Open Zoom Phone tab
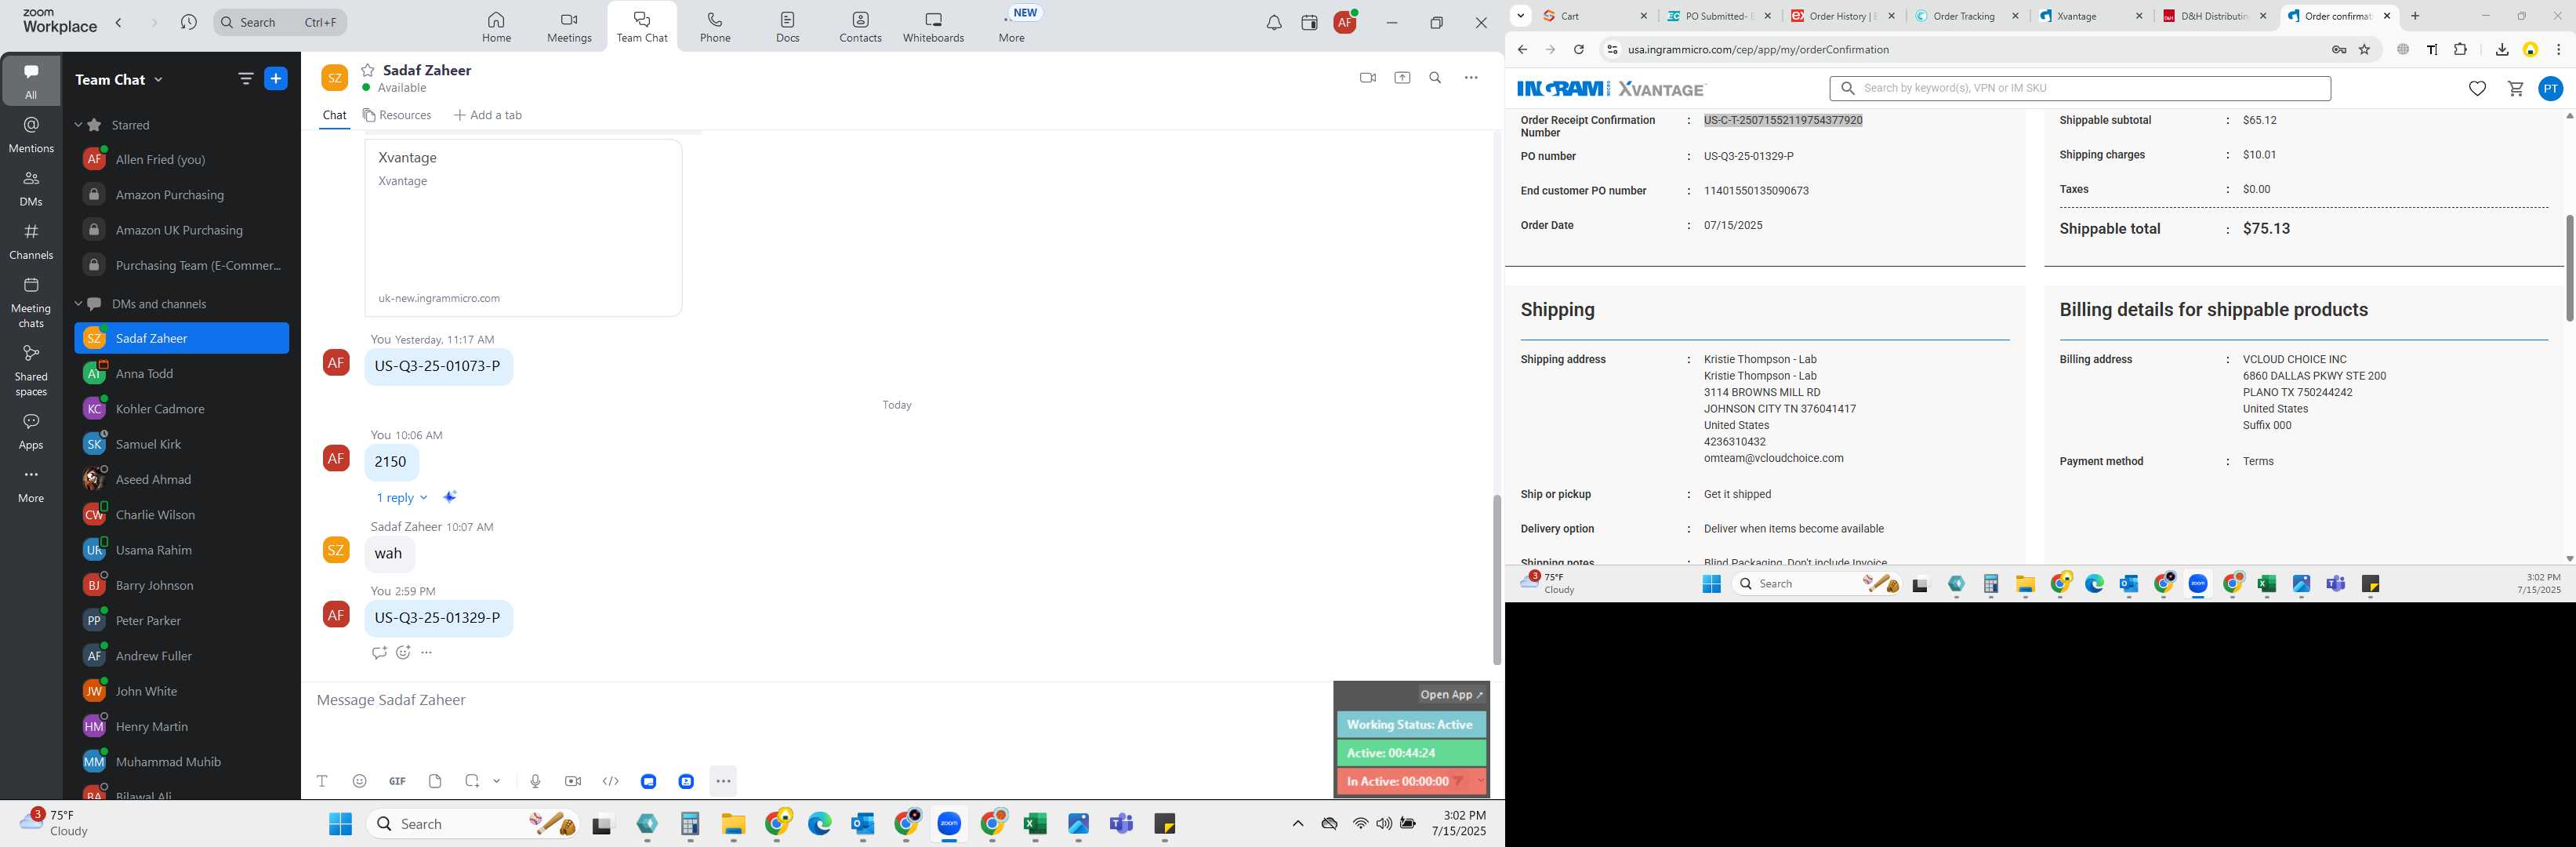 (x=715, y=27)
